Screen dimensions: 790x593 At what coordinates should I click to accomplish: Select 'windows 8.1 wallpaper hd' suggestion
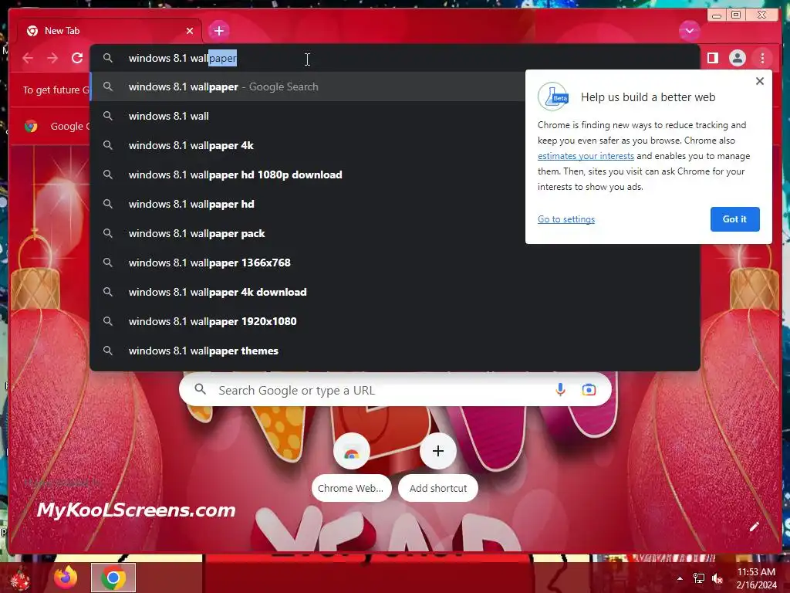pos(308,204)
